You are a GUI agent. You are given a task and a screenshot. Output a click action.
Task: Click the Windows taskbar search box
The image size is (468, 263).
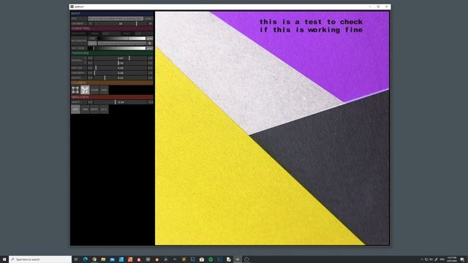click(x=40, y=259)
